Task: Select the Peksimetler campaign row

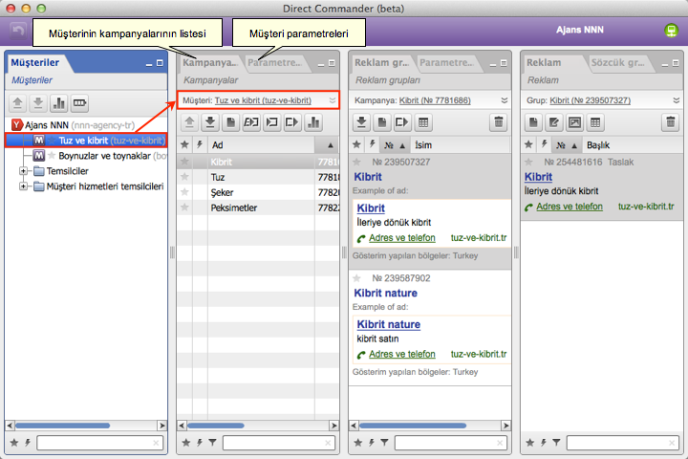Action: coord(258,208)
